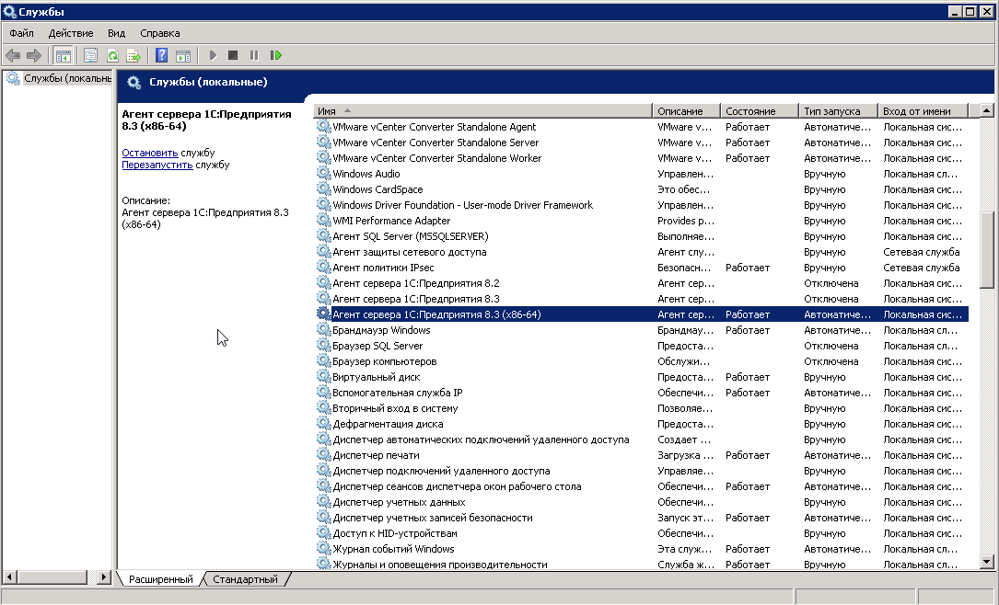999x605 pixels.
Task: Sort the list by the Имя column header
Action: (483, 111)
